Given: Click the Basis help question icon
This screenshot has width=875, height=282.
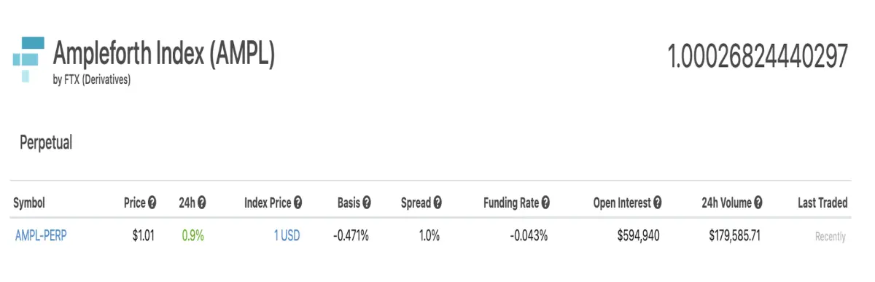Looking at the screenshot, I should pos(367,203).
